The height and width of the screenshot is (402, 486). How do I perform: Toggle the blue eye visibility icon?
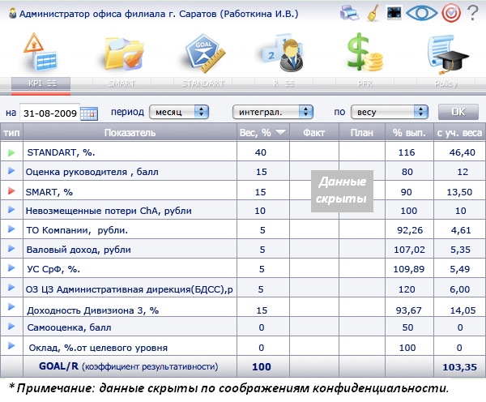[x=421, y=13]
